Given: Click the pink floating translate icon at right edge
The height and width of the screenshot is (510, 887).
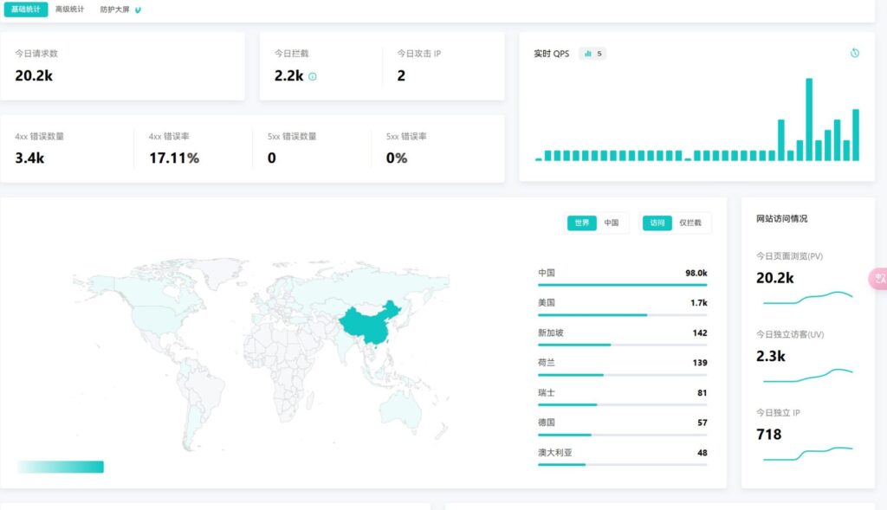Looking at the screenshot, I should pyautogui.click(x=879, y=279).
